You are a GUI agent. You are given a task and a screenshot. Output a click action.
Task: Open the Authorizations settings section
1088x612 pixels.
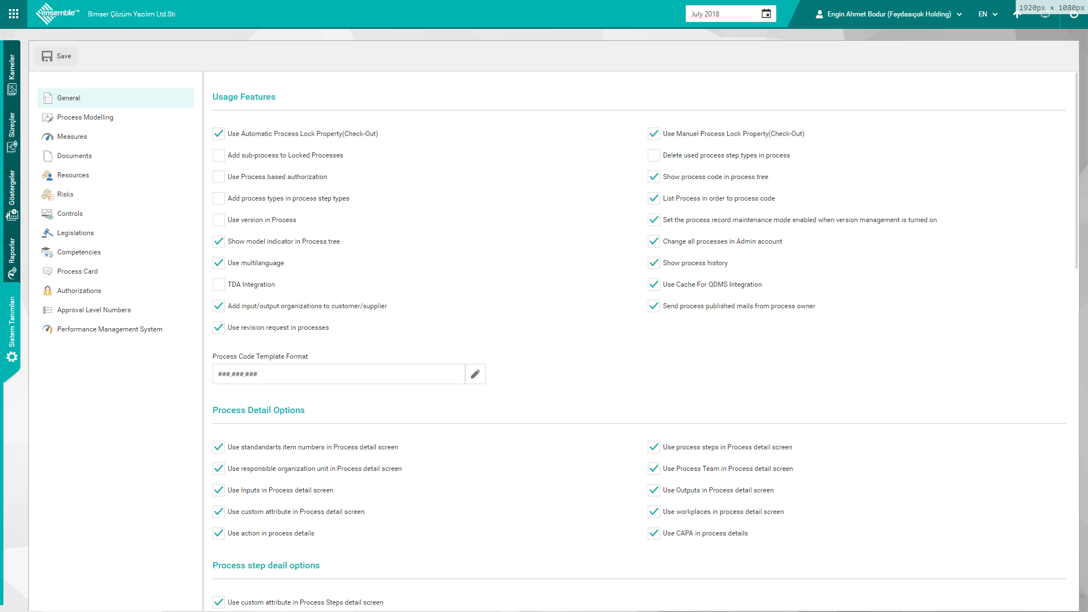[x=79, y=291]
